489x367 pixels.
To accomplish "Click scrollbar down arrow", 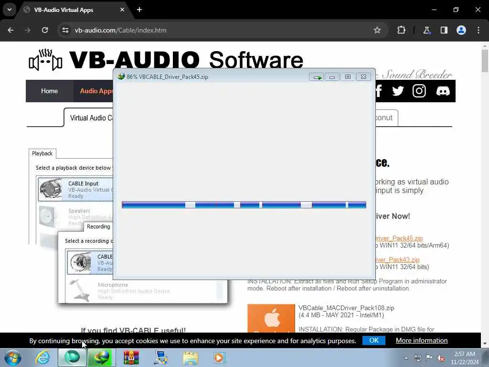I will pyautogui.click(x=485, y=344).
